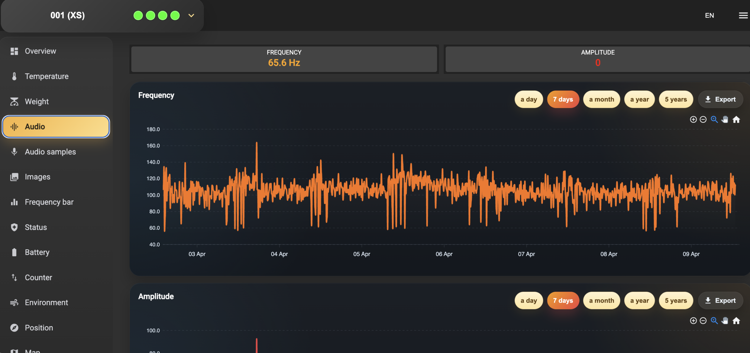Image resolution: width=750 pixels, height=353 pixels.
Task: Select 7 days range for Frequency chart
Action: click(x=563, y=100)
